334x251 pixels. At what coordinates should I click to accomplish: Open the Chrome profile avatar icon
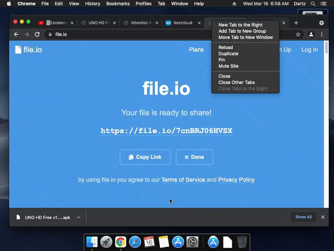(x=311, y=34)
